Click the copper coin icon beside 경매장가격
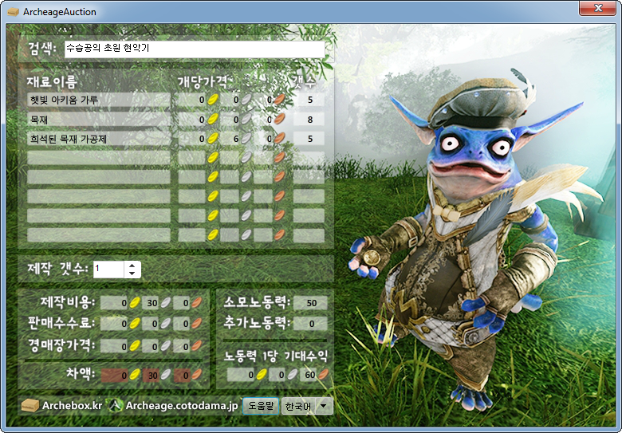The height and width of the screenshot is (433, 622). pyautogui.click(x=196, y=346)
